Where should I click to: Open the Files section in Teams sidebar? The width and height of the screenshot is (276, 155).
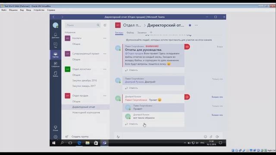coord(56,74)
